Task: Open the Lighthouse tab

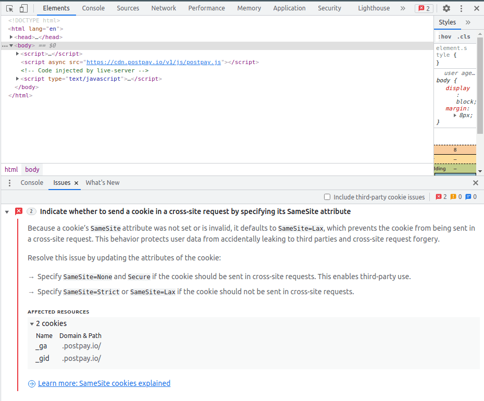Action: point(374,8)
